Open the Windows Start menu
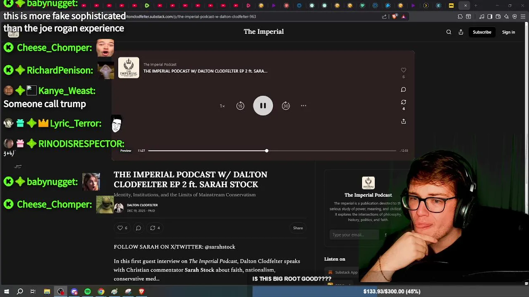The image size is (529, 297). [7, 292]
